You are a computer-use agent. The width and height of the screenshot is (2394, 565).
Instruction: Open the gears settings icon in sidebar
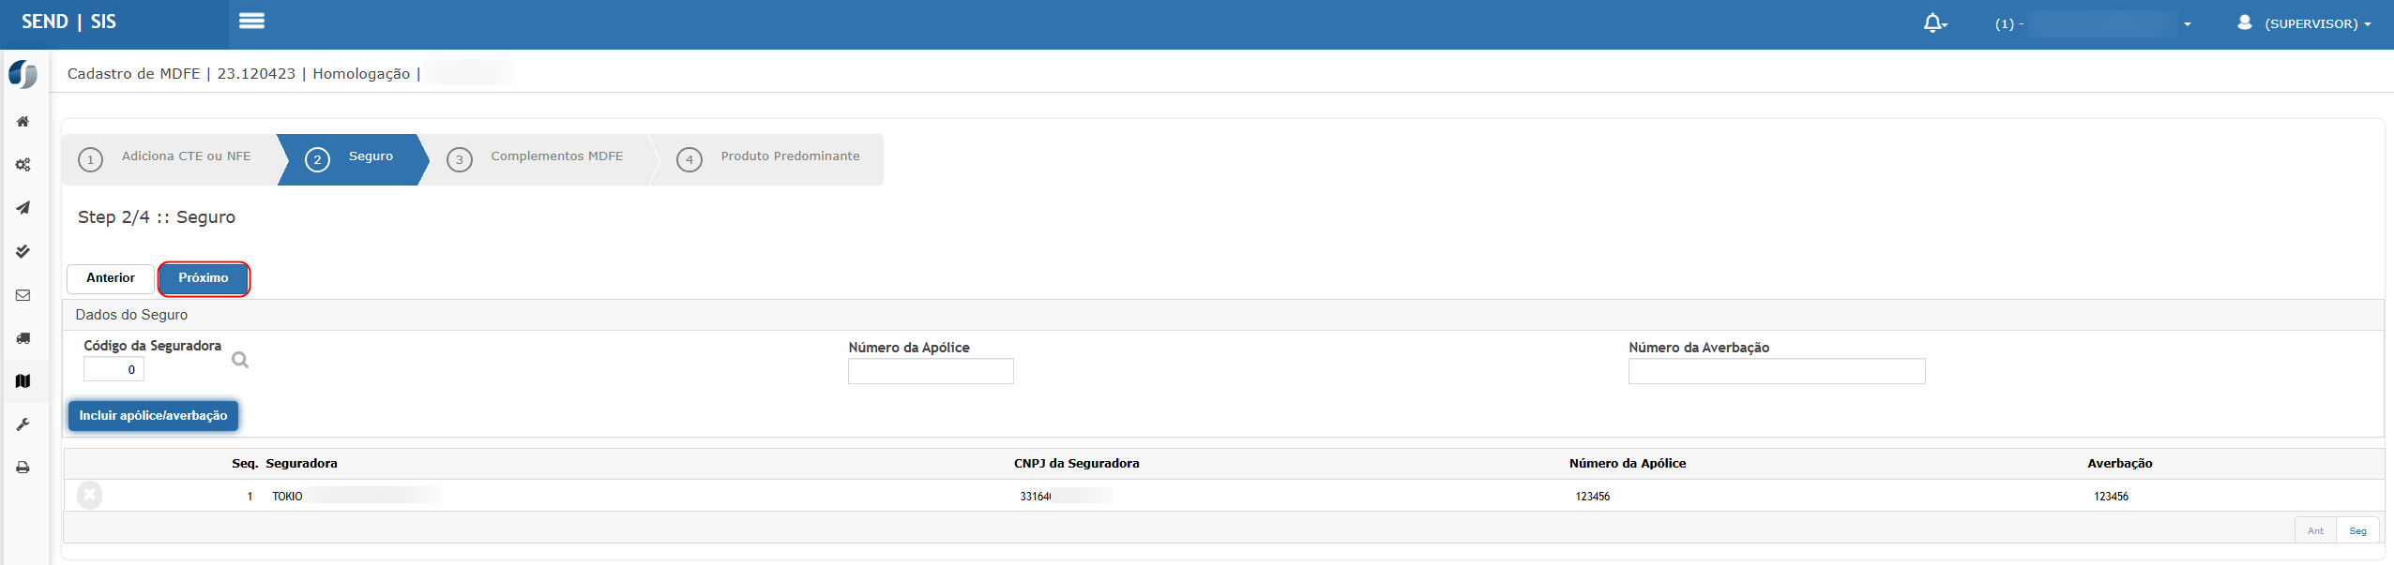click(23, 165)
